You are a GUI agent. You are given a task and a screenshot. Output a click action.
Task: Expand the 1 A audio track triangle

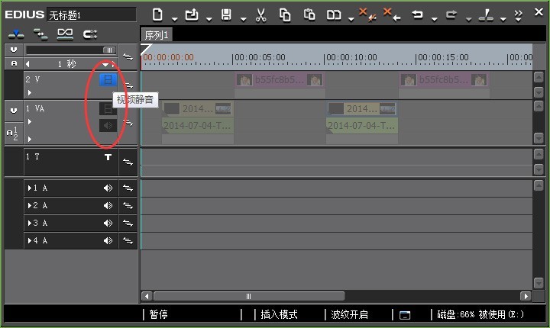click(x=30, y=188)
